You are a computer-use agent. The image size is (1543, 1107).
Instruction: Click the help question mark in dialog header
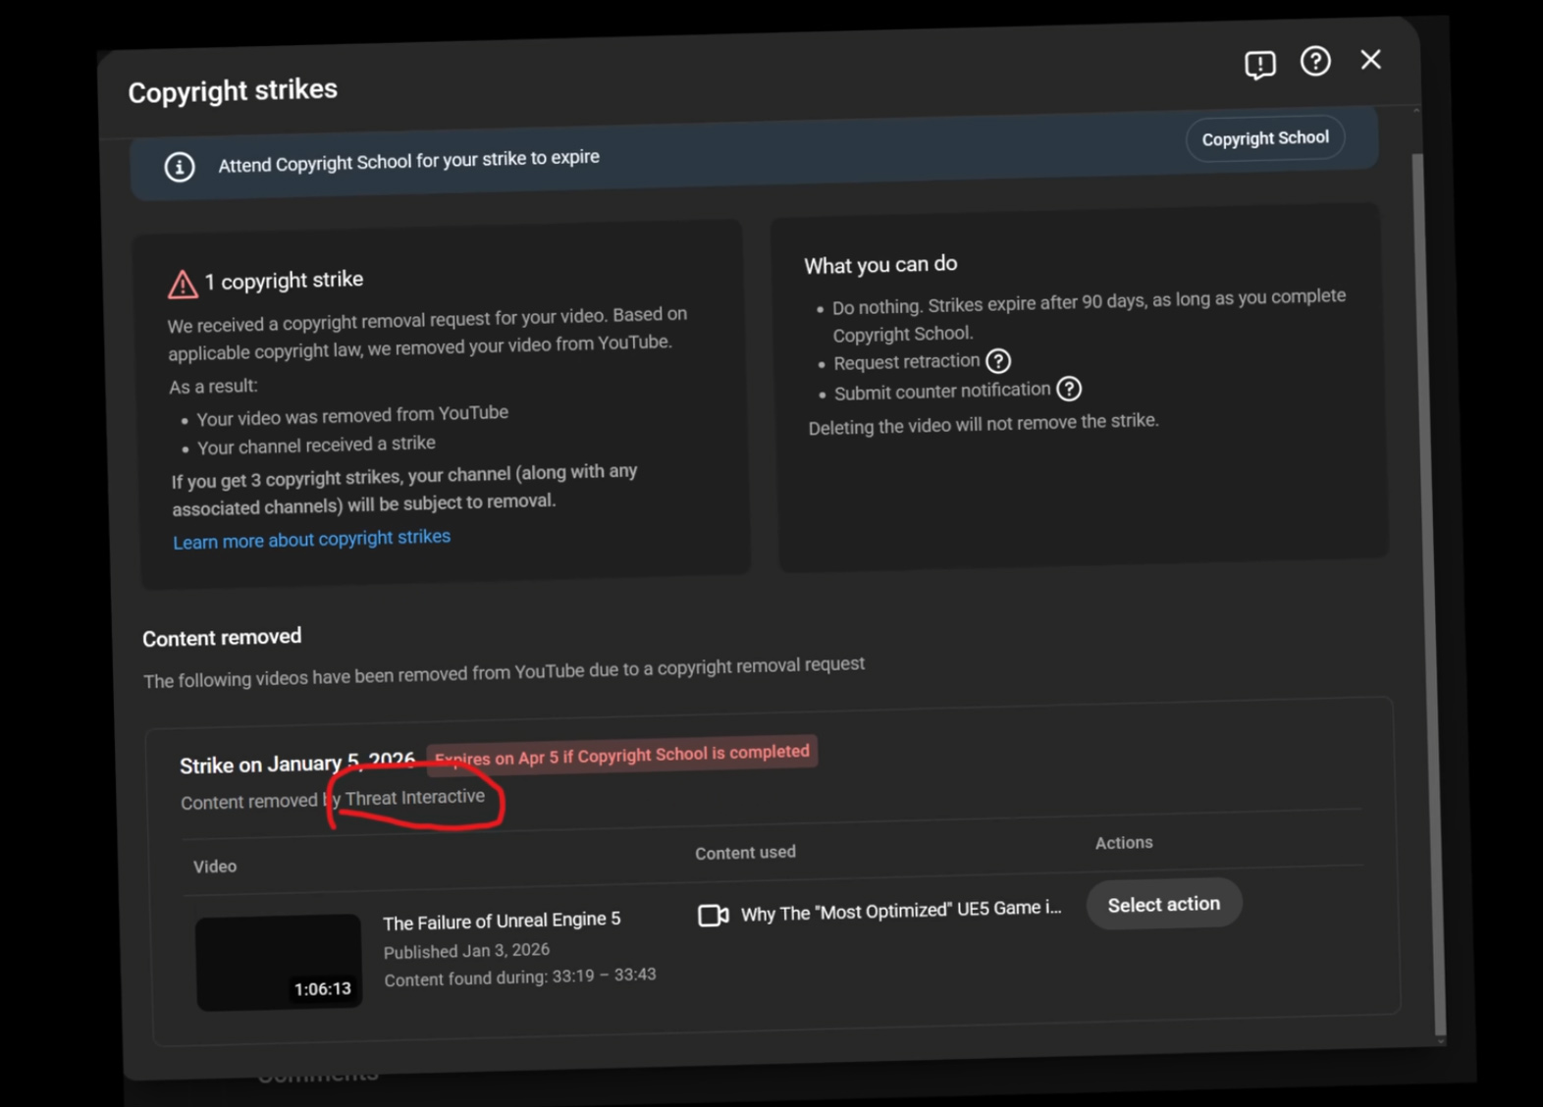pyautogui.click(x=1315, y=62)
